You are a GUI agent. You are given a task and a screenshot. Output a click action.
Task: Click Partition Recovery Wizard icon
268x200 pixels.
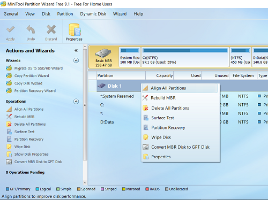point(9,91)
